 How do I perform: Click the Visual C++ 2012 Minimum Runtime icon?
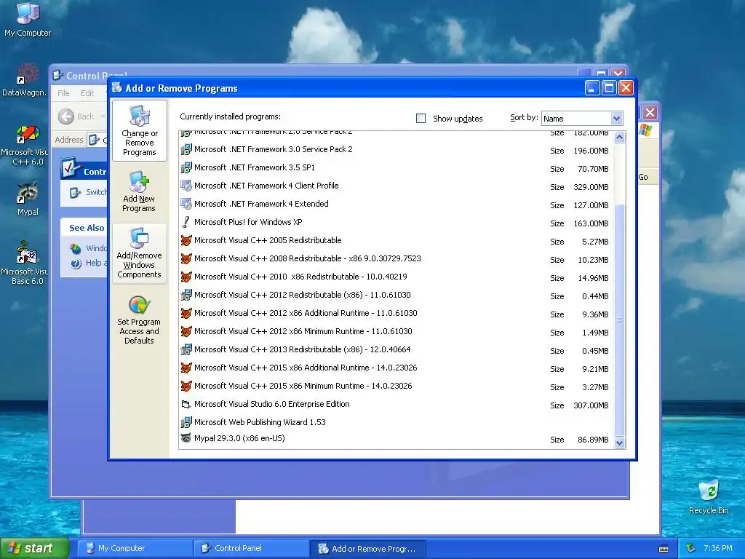[186, 331]
